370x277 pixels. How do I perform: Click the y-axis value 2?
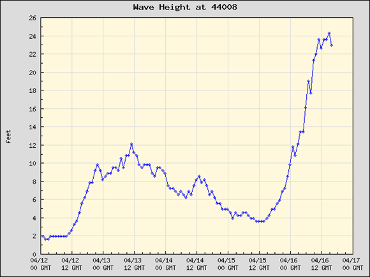[34, 236]
